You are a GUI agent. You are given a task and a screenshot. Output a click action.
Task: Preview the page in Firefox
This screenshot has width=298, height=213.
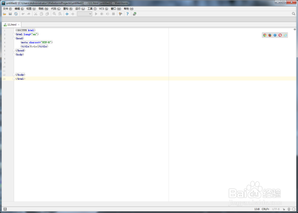(x=270, y=35)
